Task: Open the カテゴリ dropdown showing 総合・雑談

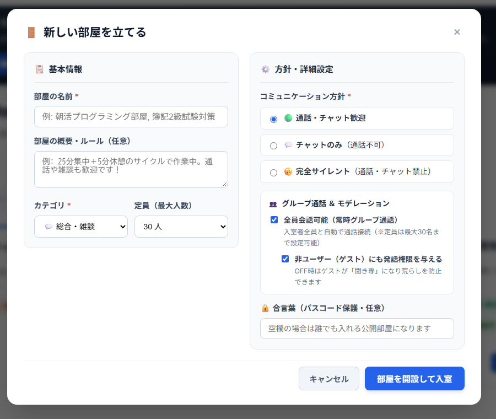Action: coord(81,227)
